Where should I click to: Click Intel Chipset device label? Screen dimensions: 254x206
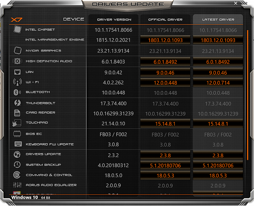[40, 30]
